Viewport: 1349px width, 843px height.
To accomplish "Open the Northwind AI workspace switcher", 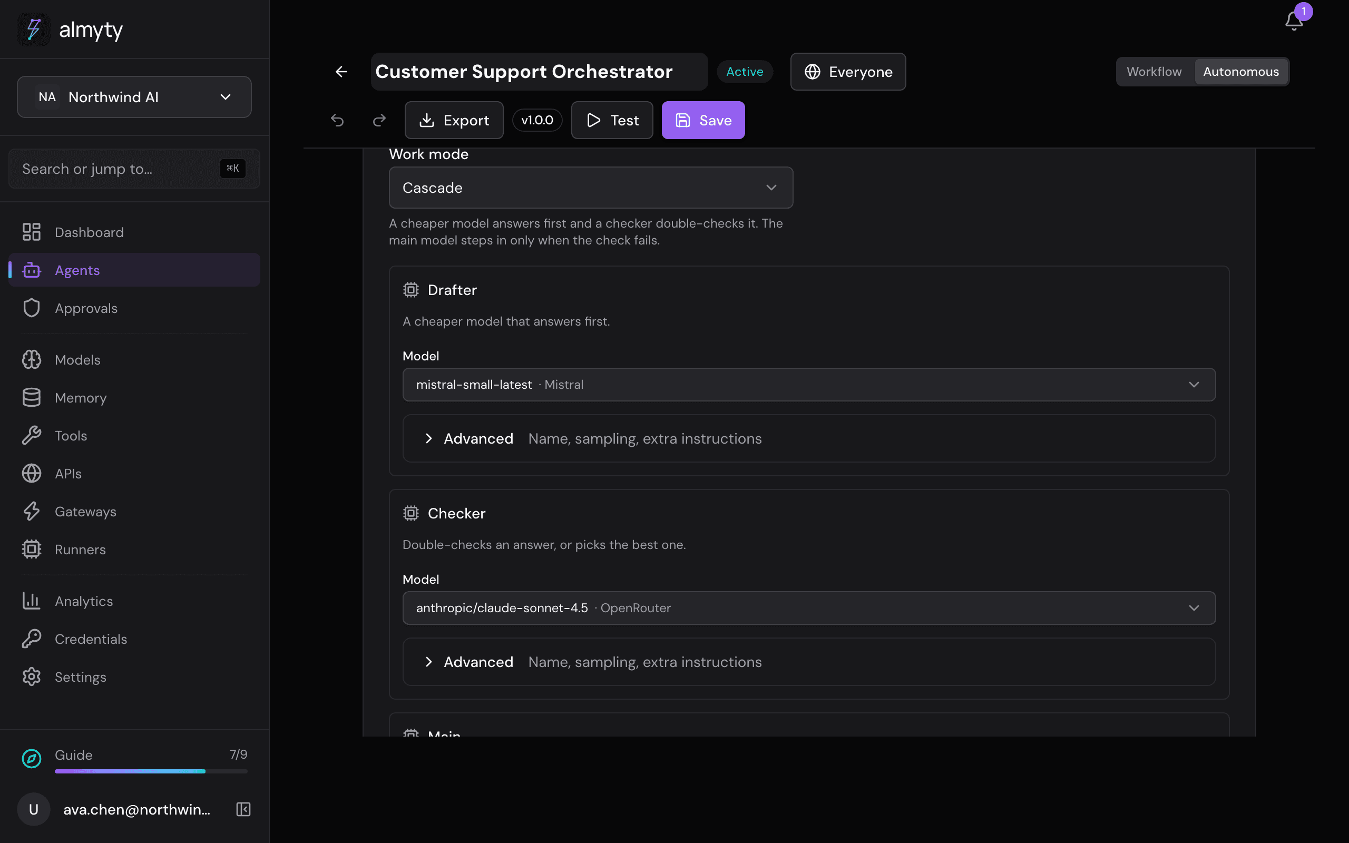I will 134,97.
